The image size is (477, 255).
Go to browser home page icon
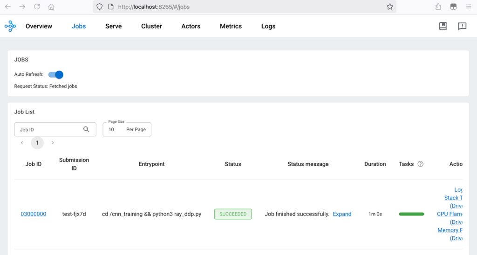point(51,7)
